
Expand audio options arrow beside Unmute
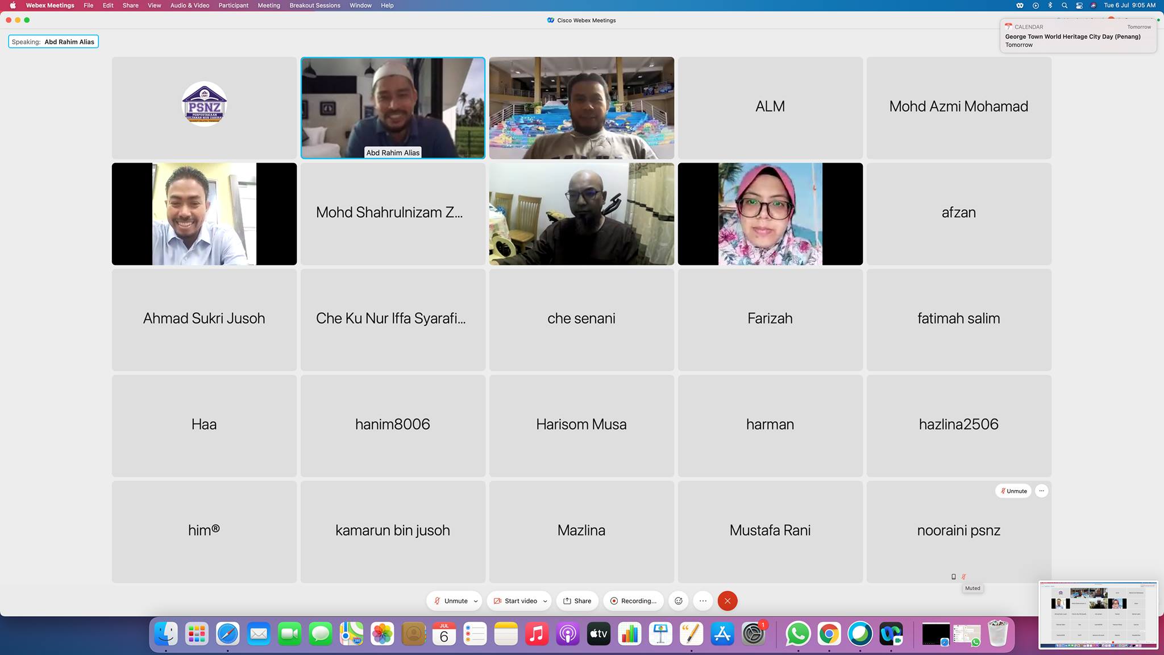(476, 601)
